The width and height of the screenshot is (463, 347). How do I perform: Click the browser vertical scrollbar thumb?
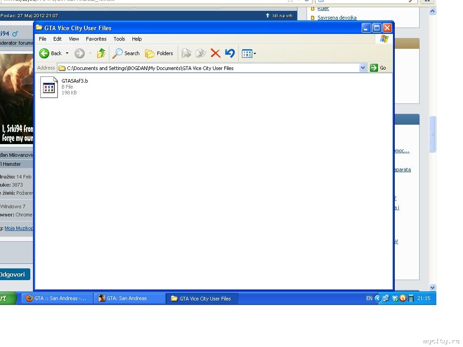click(433, 134)
